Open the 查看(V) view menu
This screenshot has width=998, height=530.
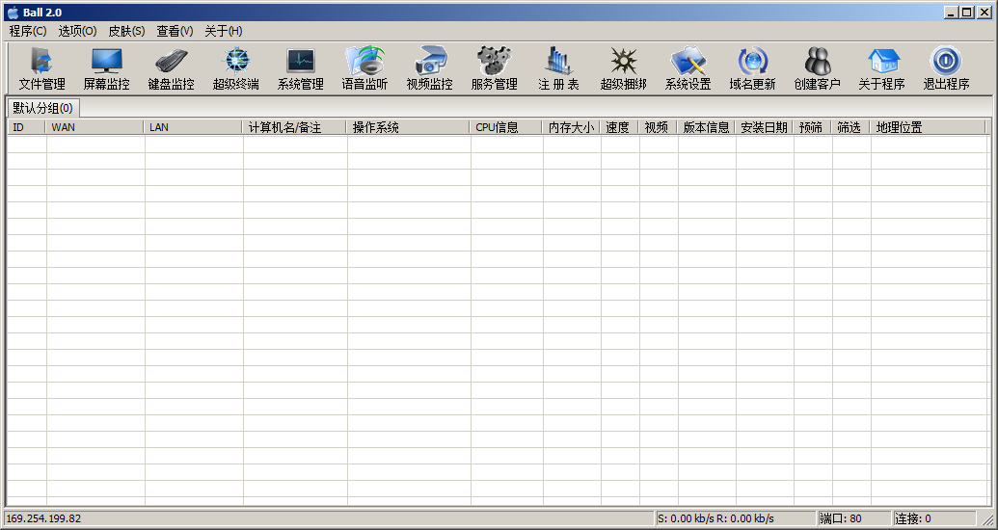175,31
